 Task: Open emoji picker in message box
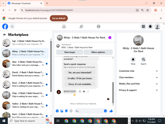click(x=105, y=111)
